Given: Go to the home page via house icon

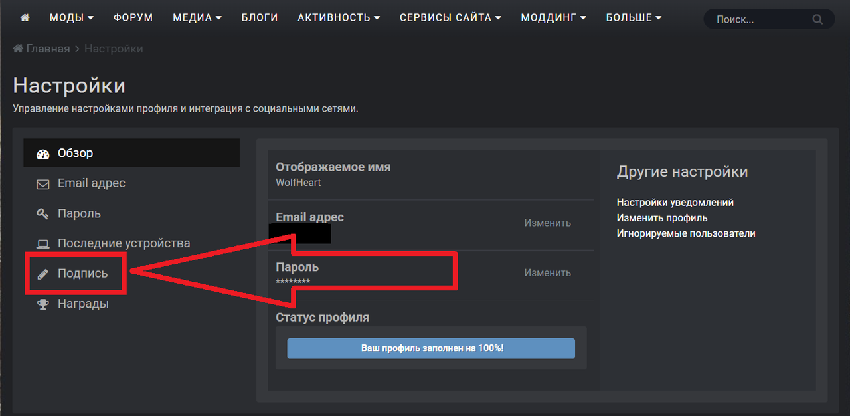Looking at the screenshot, I should (x=25, y=18).
